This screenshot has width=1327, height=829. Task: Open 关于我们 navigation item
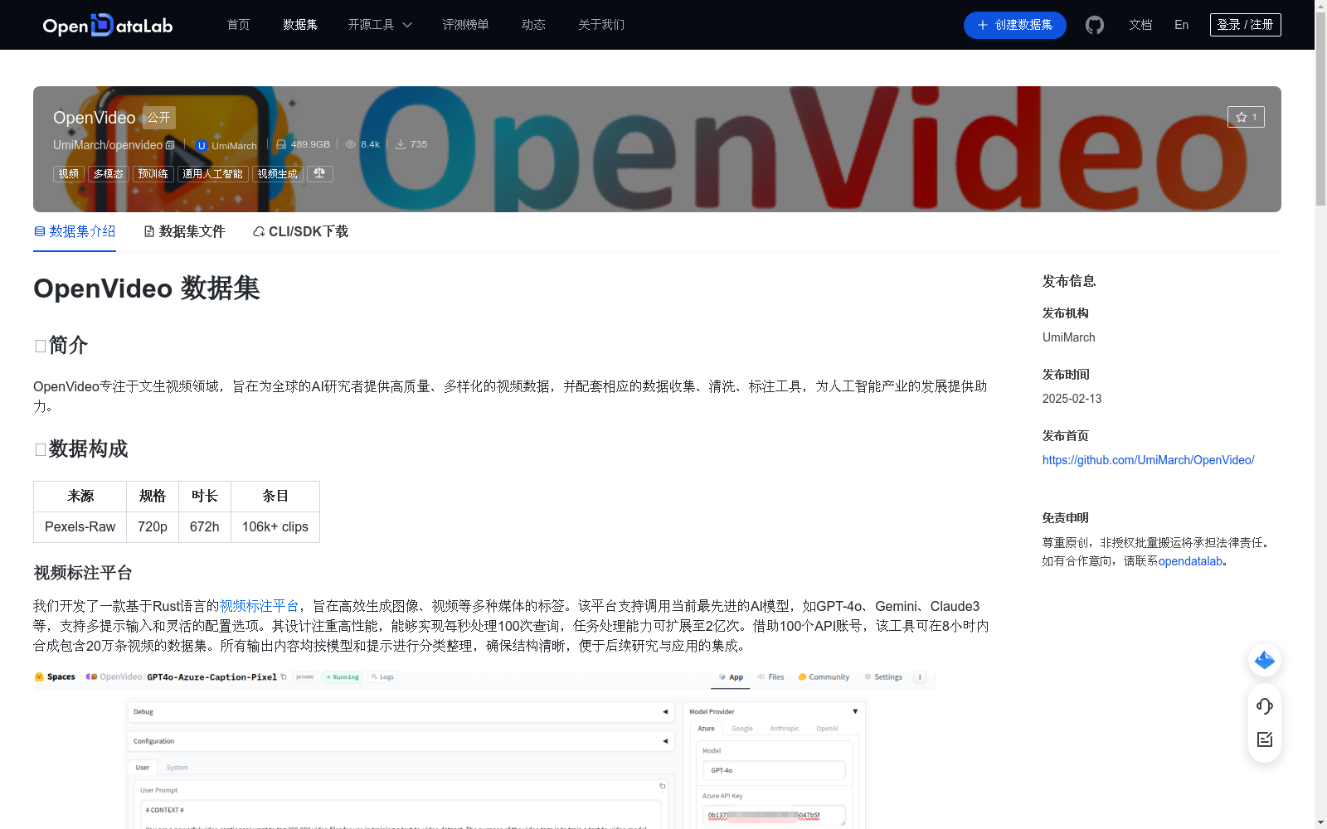click(601, 25)
